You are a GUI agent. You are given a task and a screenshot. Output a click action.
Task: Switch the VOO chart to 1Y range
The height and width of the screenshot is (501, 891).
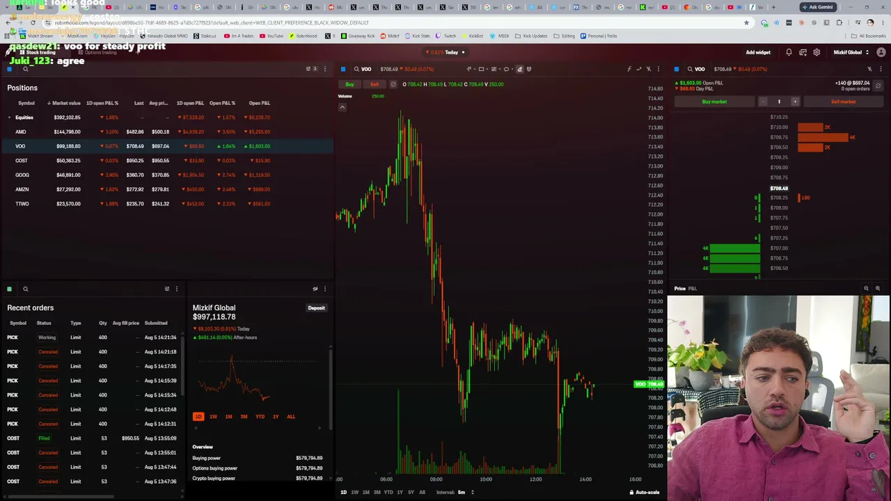coord(400,493)
